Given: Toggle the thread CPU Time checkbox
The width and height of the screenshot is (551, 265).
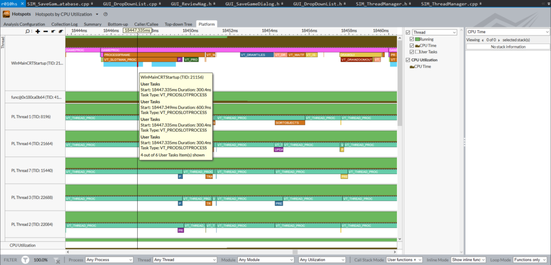Looking at the screenshot, I should point(412,46).
